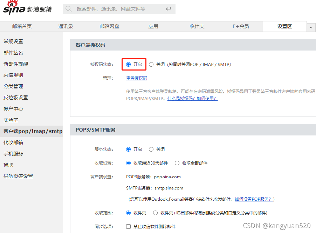Choose 收取最近30天邮件 option

point(128,163)
